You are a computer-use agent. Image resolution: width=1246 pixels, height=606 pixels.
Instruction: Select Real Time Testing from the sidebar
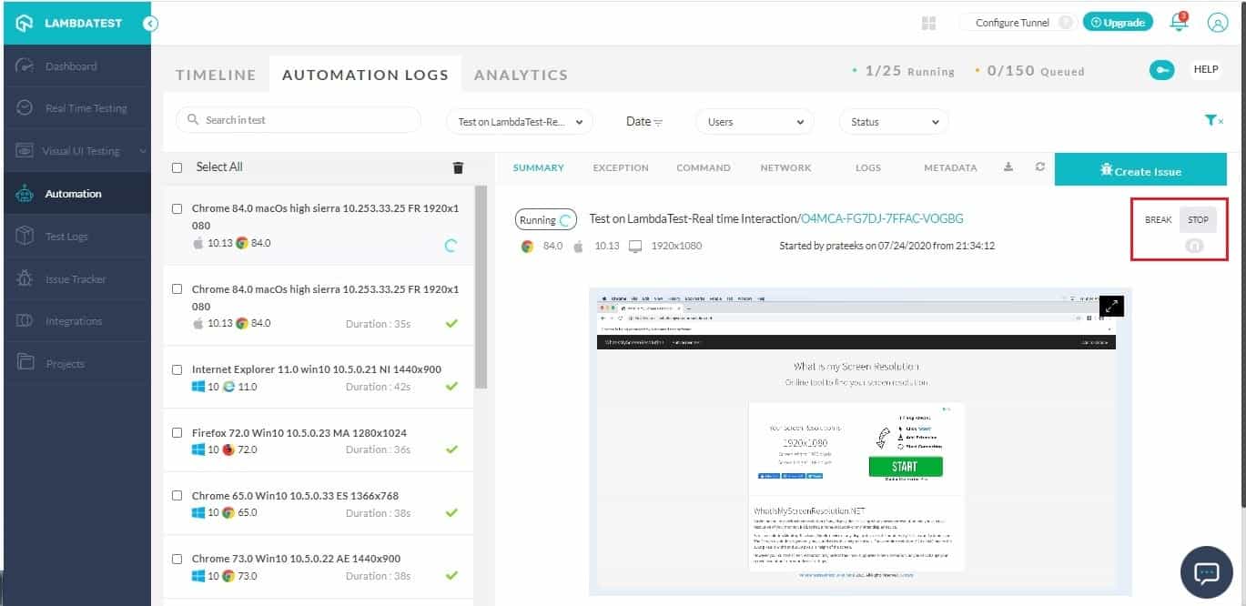pyautogui.click(x=77, y=107)
